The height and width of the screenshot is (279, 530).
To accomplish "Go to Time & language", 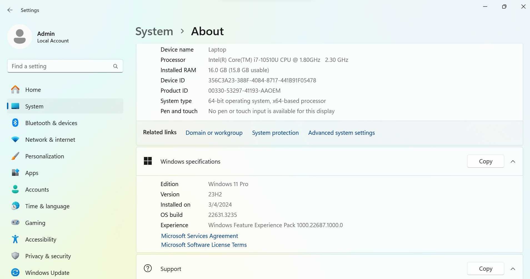I will pos(65,206).
